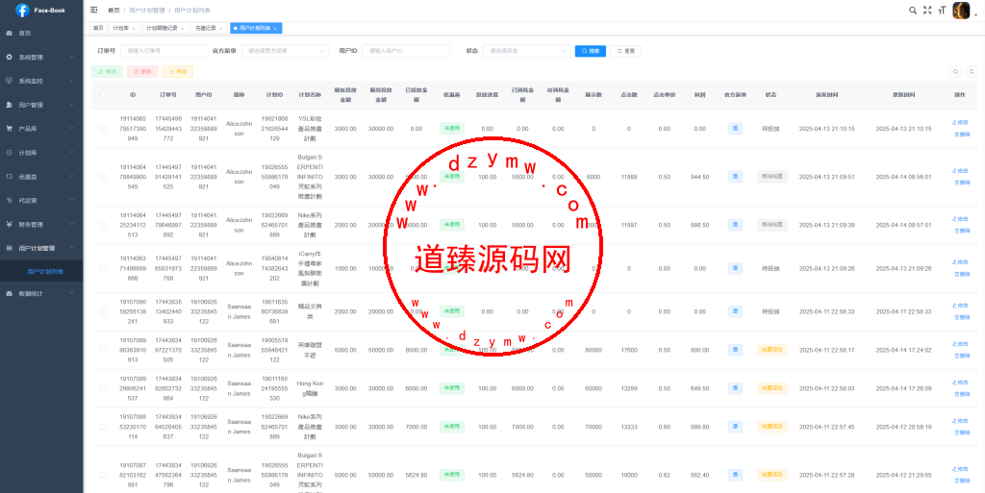Viewport: 985px width, 493px height.
Task: Close the 计划跟随记录 tab with its x
Action: tap(182, 29)
